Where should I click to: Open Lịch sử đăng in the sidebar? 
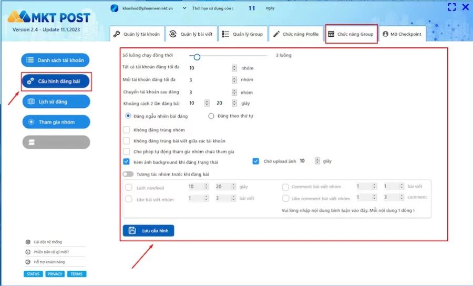[x=56, y=101]
